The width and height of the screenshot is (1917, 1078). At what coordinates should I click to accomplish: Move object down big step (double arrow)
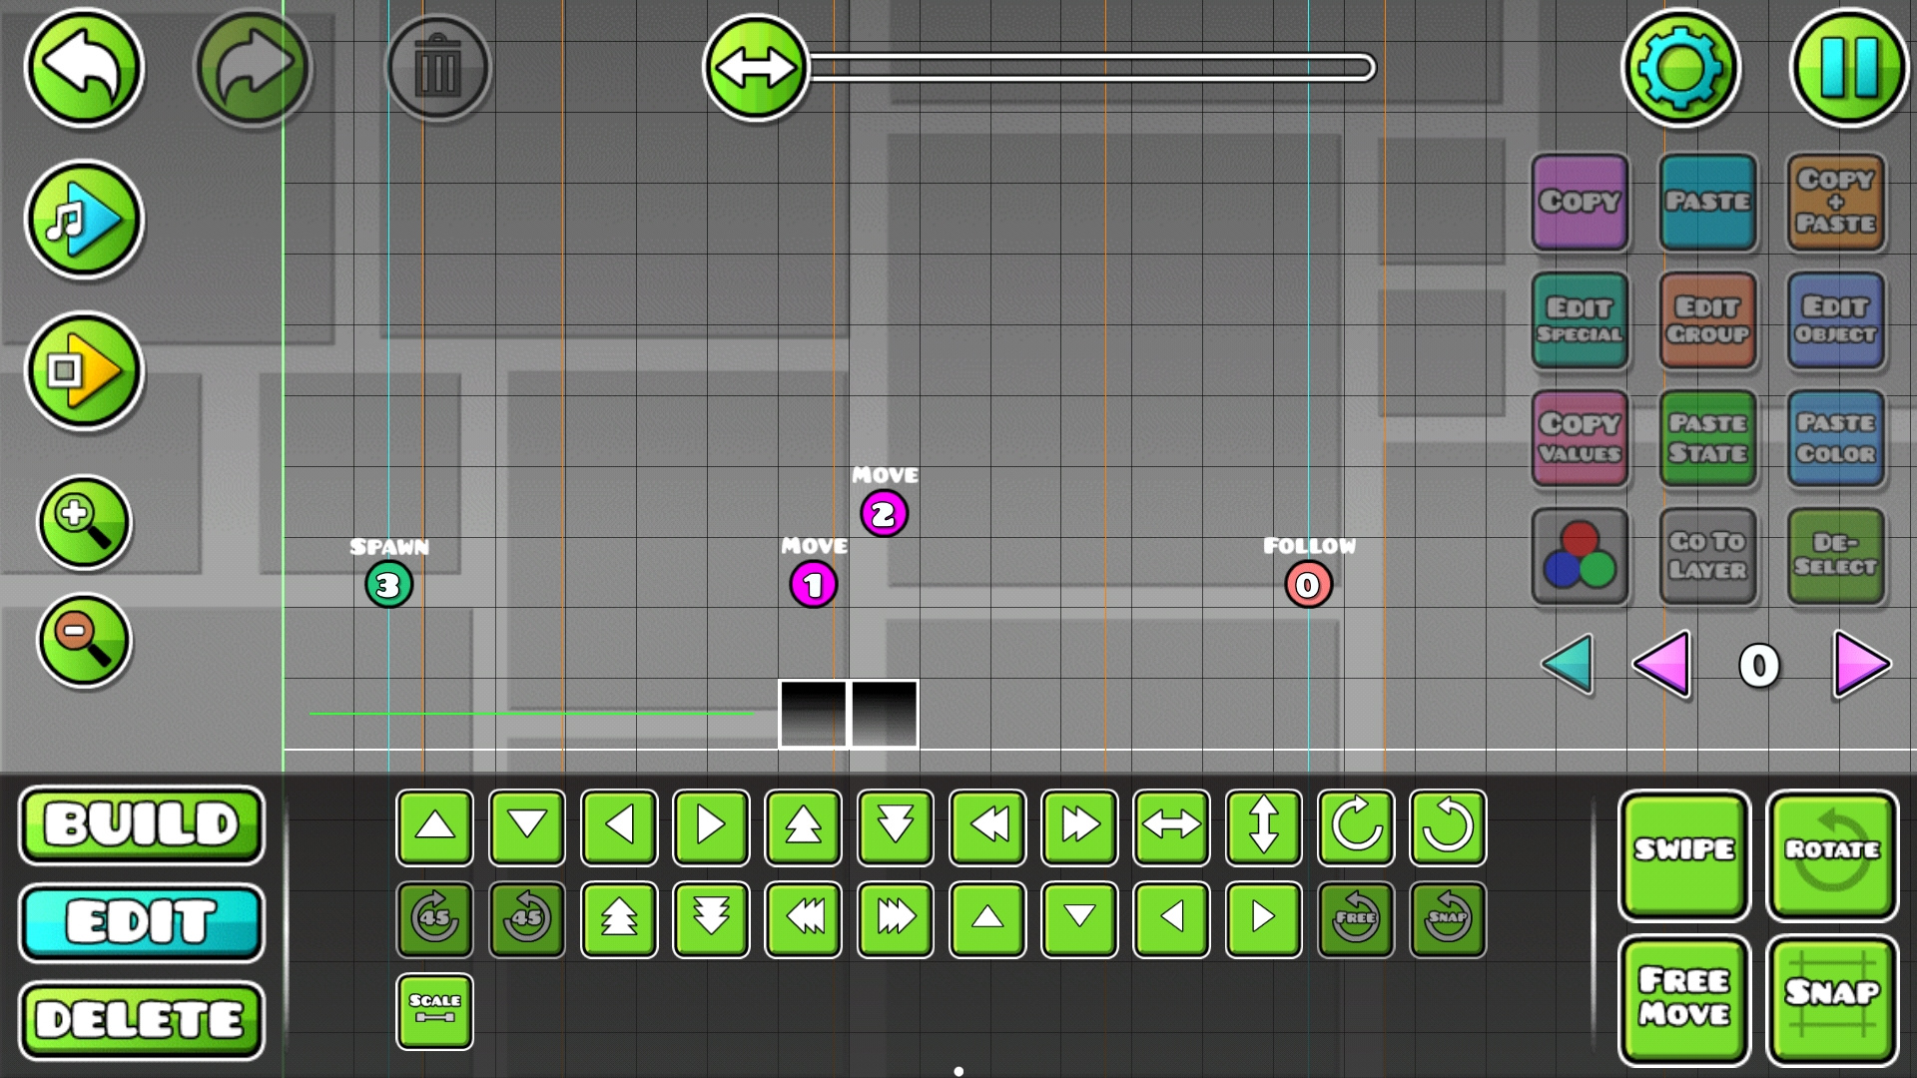(896, 826)
